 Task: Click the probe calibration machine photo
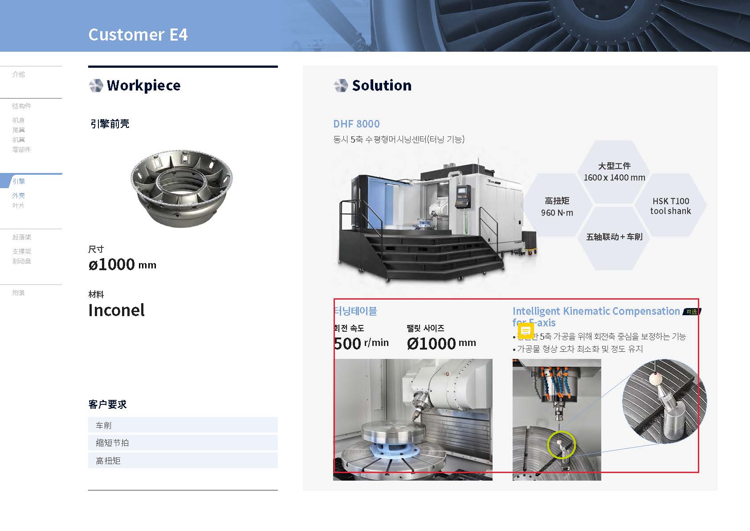pos(557,420)
